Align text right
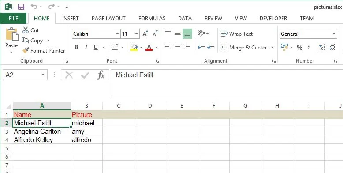 click(x=187, y=47)
